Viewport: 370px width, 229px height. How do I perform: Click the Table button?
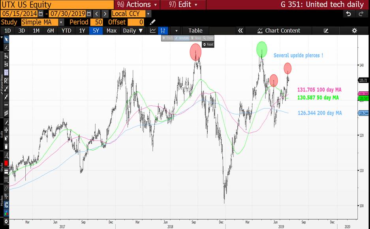click(x=195, y=31)
